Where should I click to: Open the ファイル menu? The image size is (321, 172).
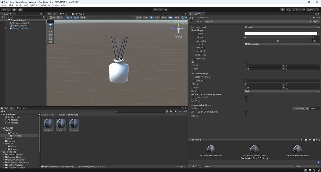point(4,5)
